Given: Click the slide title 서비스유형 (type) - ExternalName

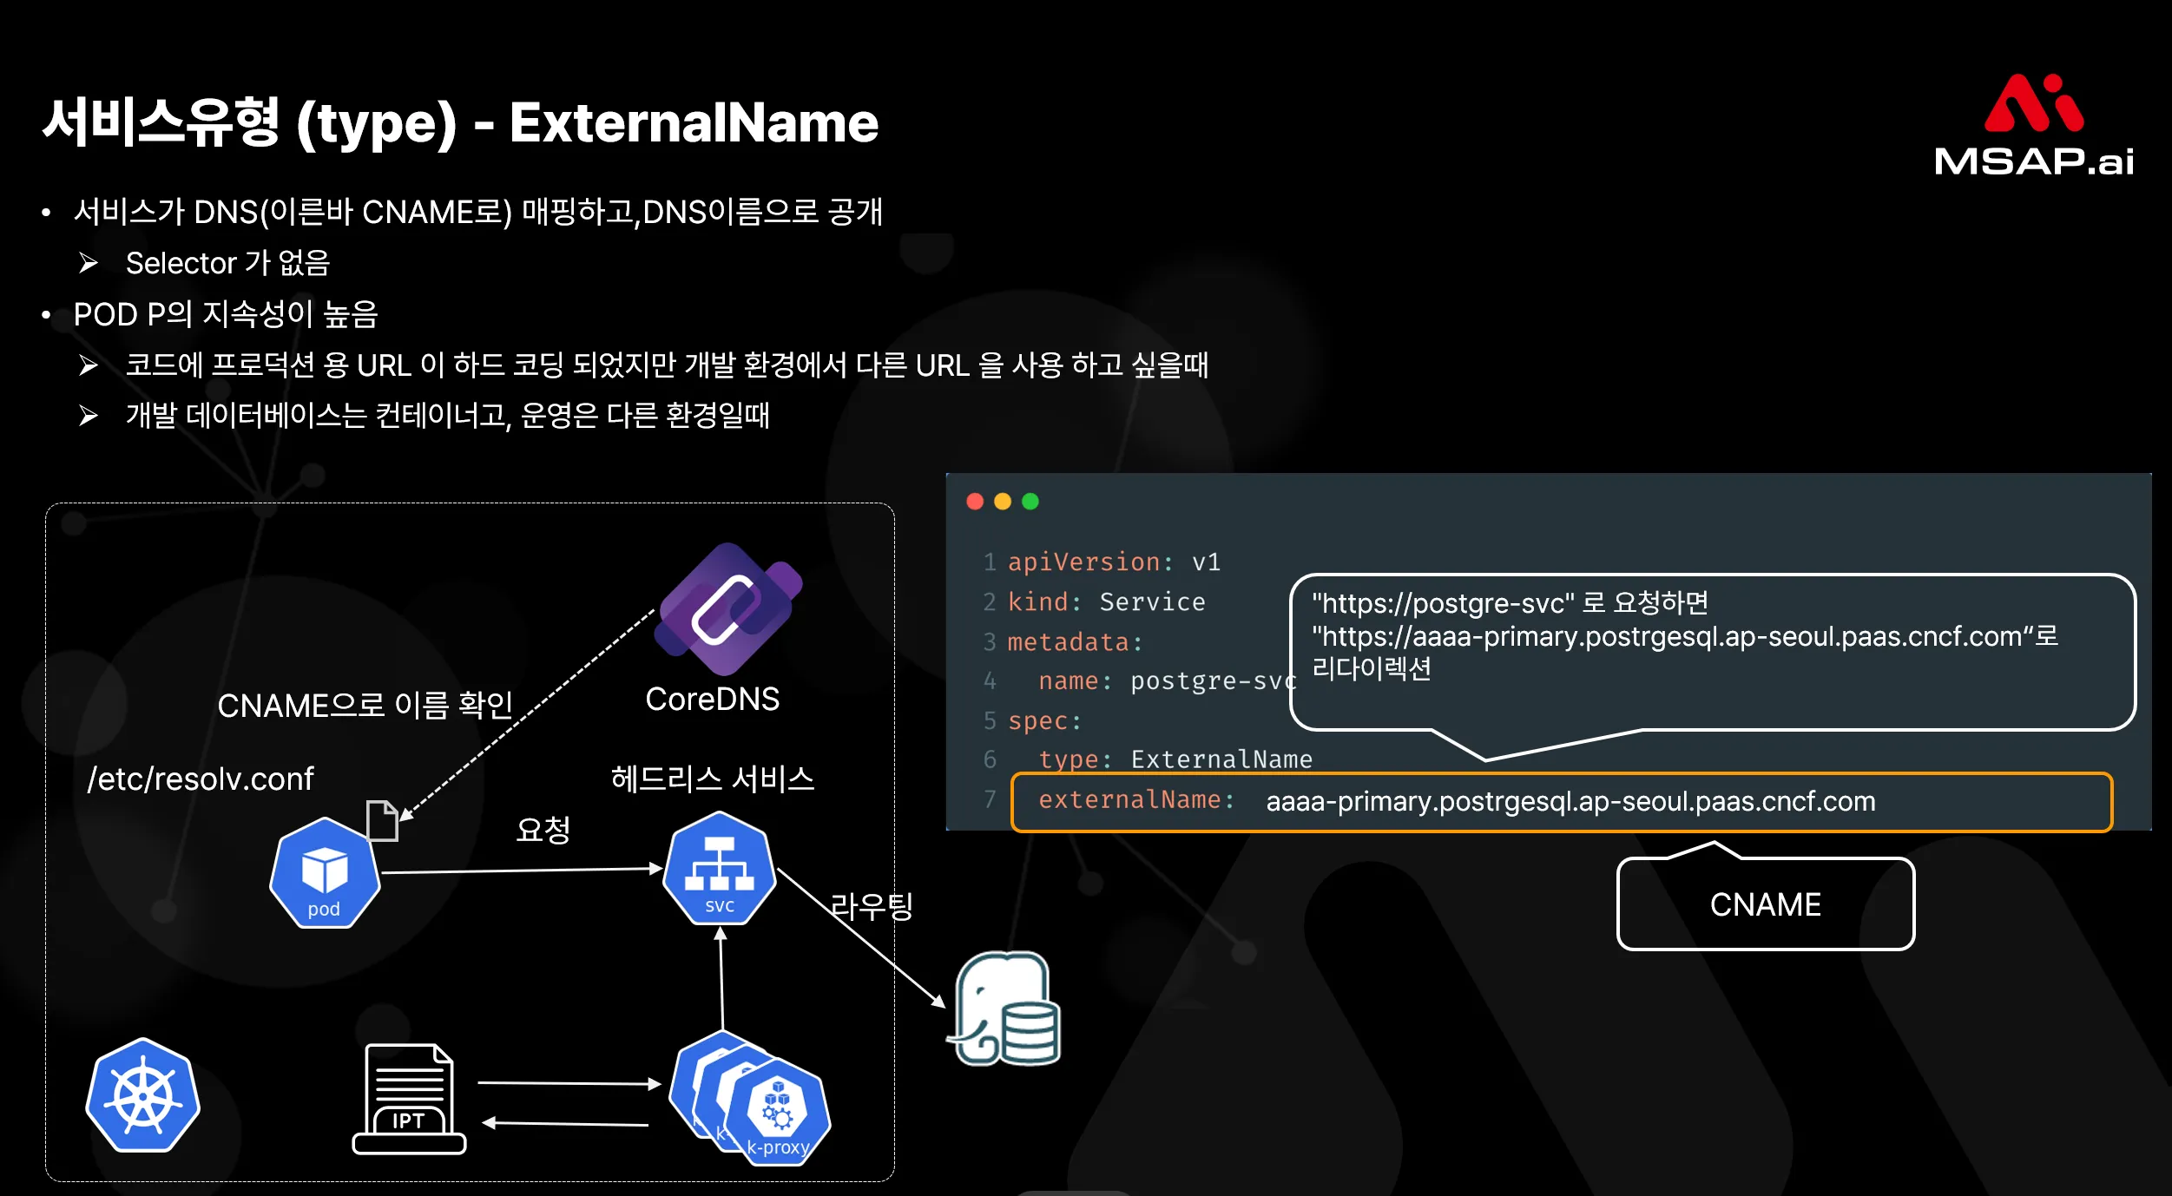Looking at the screenshot, I should tap(460, 122).
